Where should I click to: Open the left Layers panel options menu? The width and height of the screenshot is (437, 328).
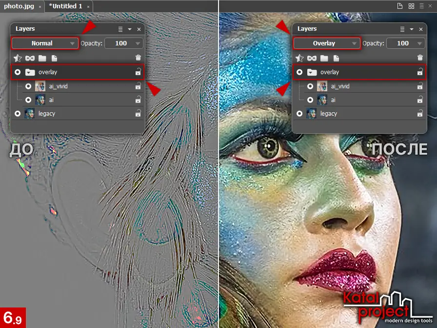pyautogui.click(x=120, y=29)
